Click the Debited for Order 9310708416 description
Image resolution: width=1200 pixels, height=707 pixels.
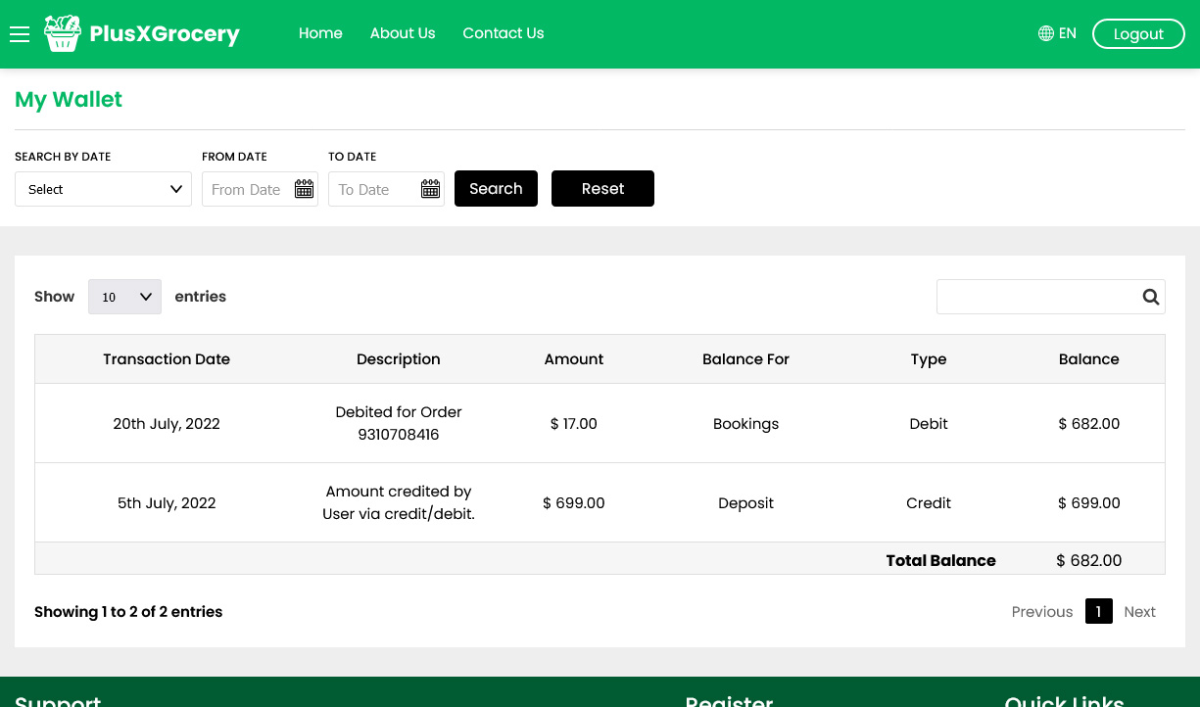399,423
